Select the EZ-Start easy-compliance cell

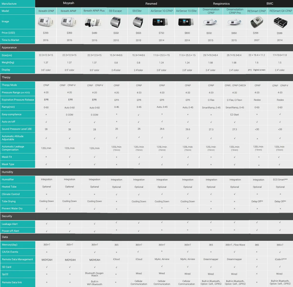tap(234, 114)
